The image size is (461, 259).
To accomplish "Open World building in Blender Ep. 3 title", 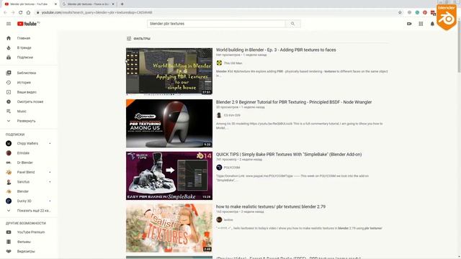I will (x=276, y=50).
